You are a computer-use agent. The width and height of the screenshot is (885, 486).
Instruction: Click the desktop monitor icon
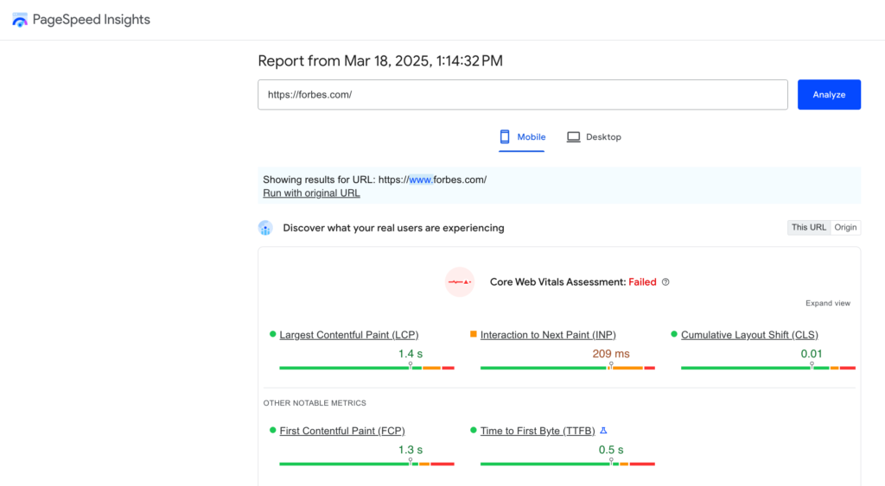[x=574, y=137]
